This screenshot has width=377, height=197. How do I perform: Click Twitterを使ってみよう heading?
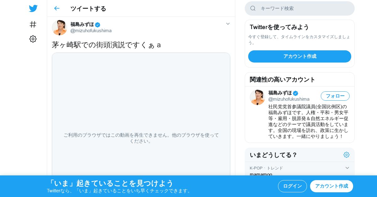tap(279, 27)
